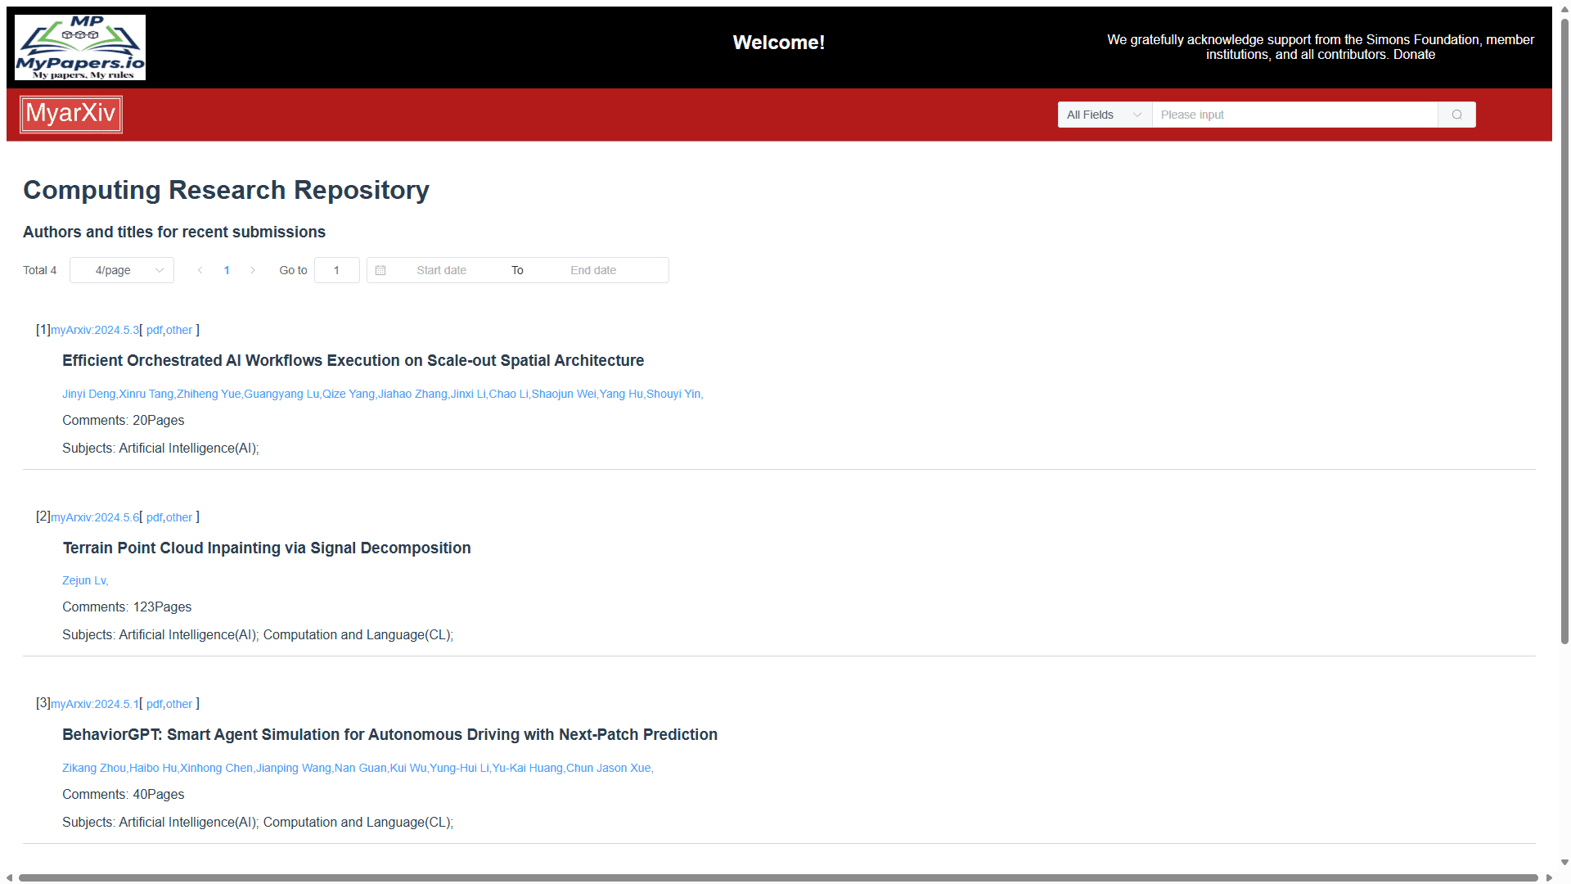Click the Start date field
1571x884 pixels.
click(442, 269)
